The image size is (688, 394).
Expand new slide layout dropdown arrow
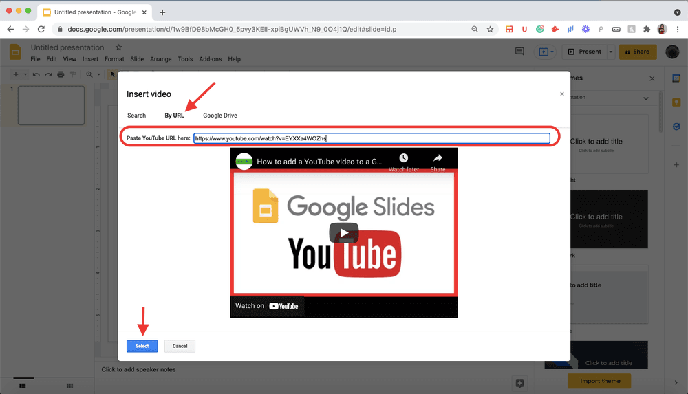pos(25,74)
